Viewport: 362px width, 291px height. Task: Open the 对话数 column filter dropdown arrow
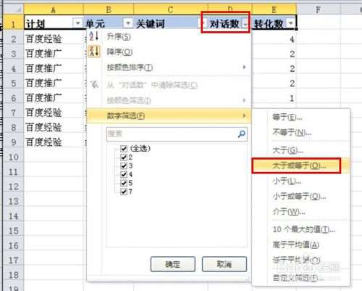pos(245,24)
